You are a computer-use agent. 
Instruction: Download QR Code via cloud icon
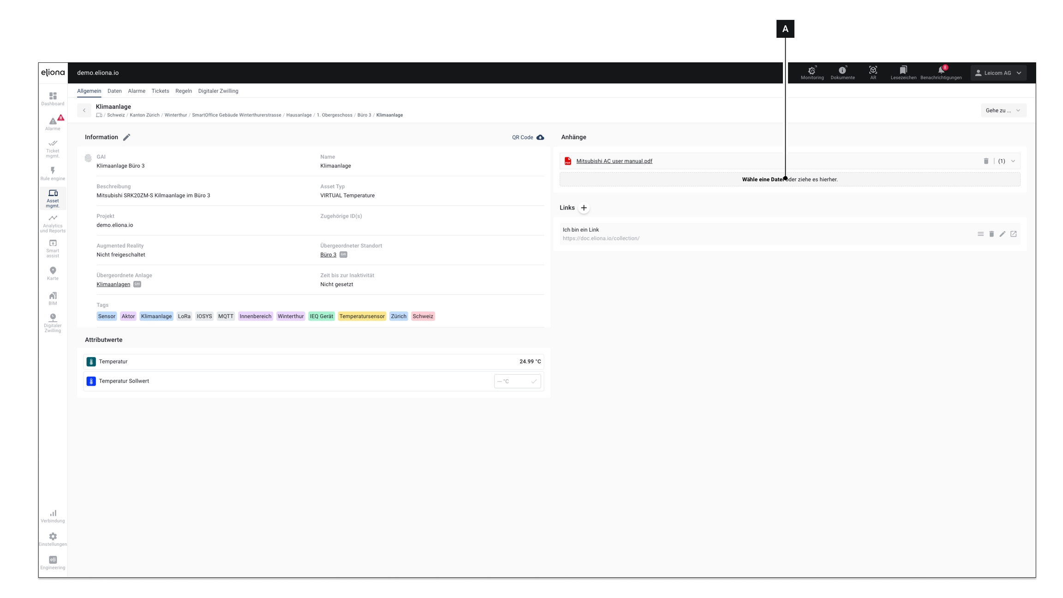coord(540,138)
